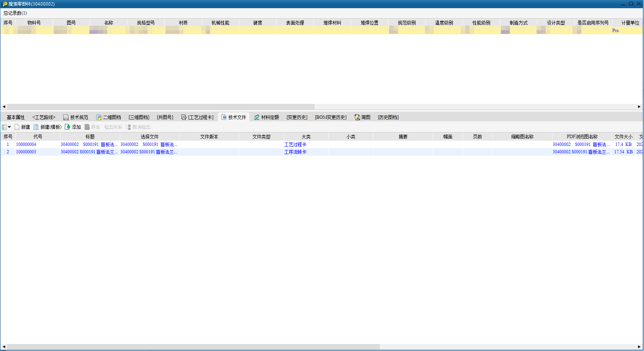Switch to the [变更历史] tab
Screen dimensions: 644x351
pos(297,117)
